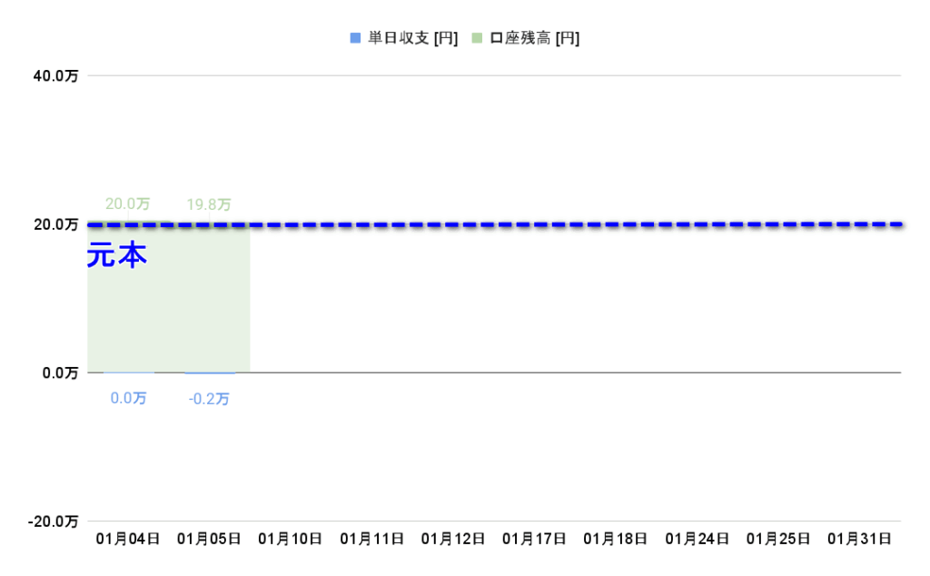Select the 01月17日 x-axis date label
This screenshot has height=576, width=930.
point(534,539)
